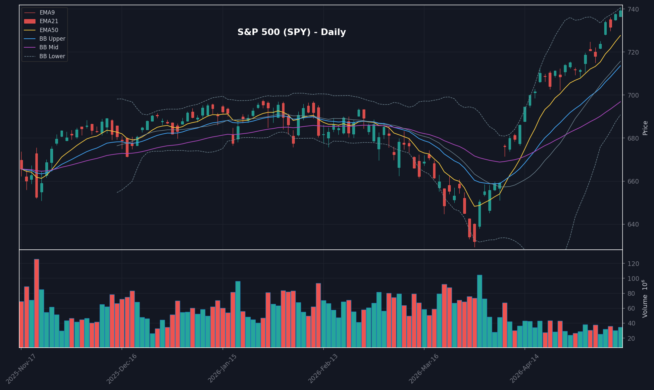654x390 pixels.
Task: Click the EMA50 legend label
Action: point(49,30)
